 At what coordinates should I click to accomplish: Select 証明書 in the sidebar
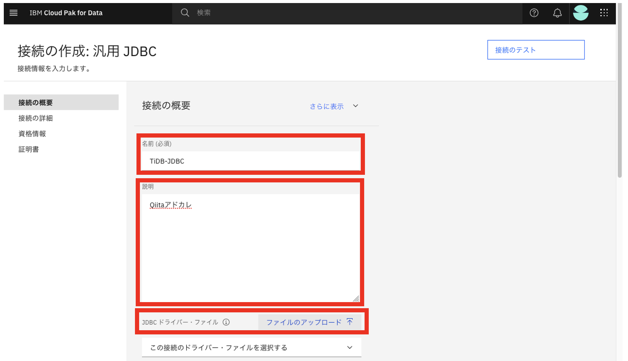click(29, 149)
